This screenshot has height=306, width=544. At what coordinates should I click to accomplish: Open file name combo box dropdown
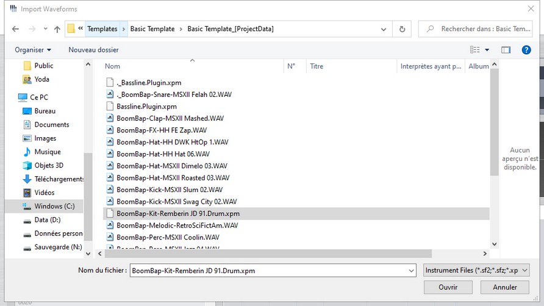412,271
